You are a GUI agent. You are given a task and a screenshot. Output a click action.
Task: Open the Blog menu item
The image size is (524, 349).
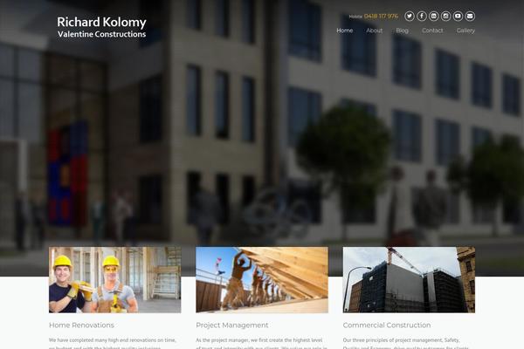402,31
